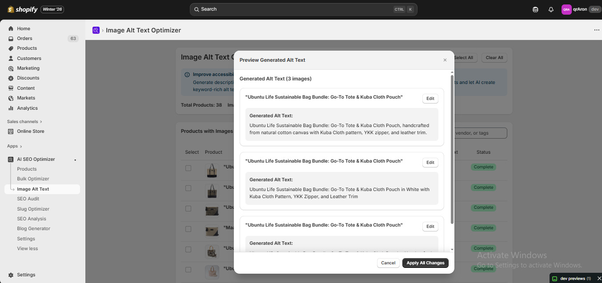Click the AI SEO Optimizer app icon
Viewport: 602px width, 283px height.
[x=11, y=159]
